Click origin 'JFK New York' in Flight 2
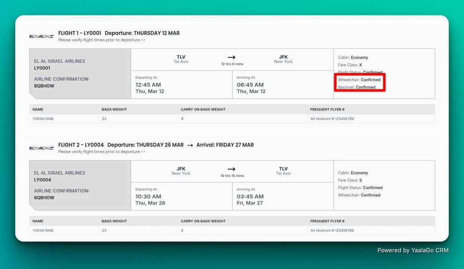This screenshot has height=269, width=464. (181, 171)
